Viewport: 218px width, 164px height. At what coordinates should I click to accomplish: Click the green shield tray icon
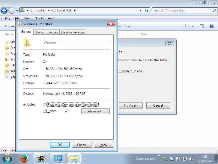point(165,159)
